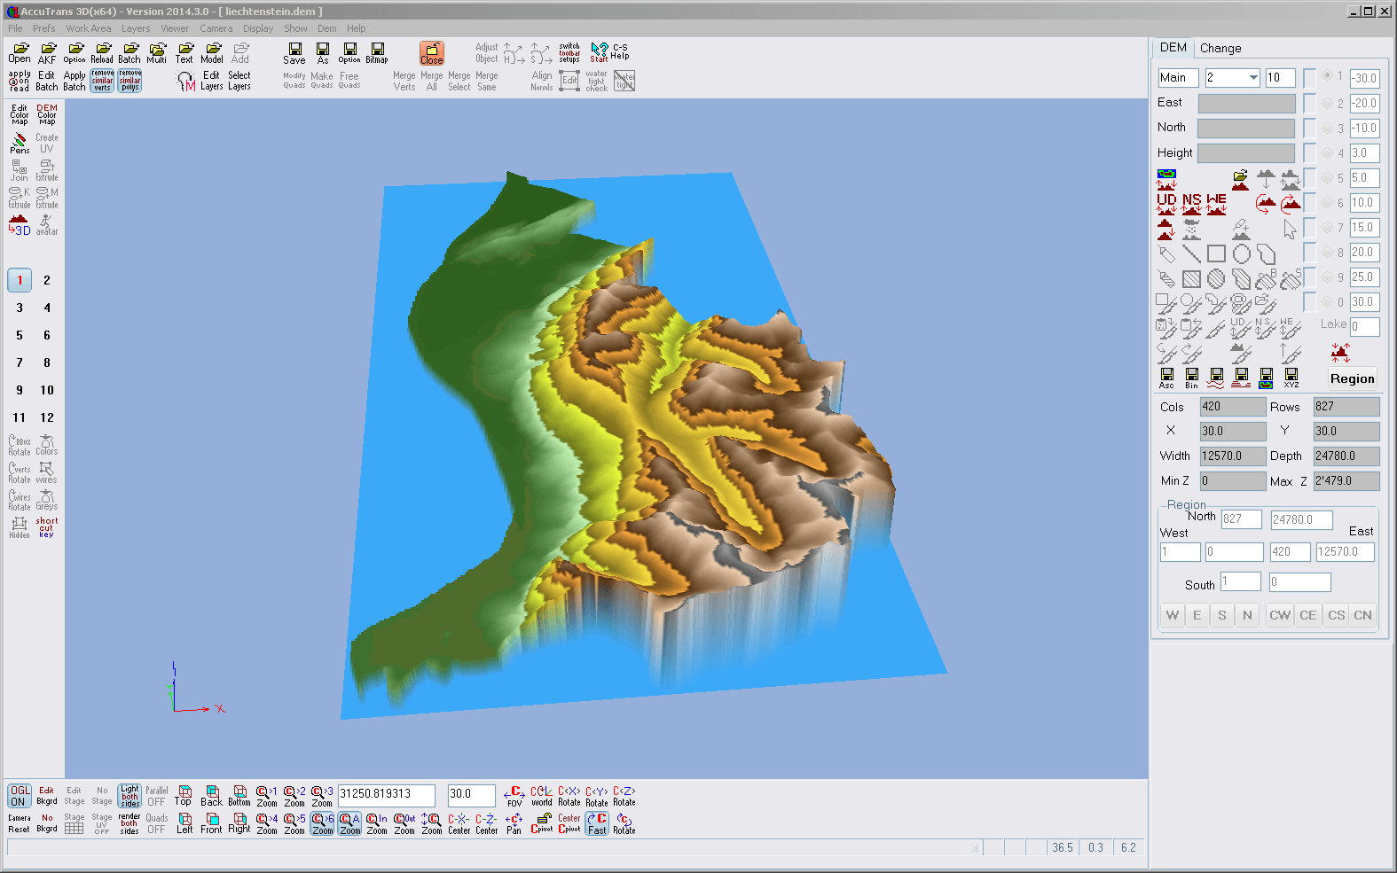Image resolution: width=1397 pixels, height=873 pixels.
Task: Click the Zoom Out icon
Action: (x=404, y=823)
